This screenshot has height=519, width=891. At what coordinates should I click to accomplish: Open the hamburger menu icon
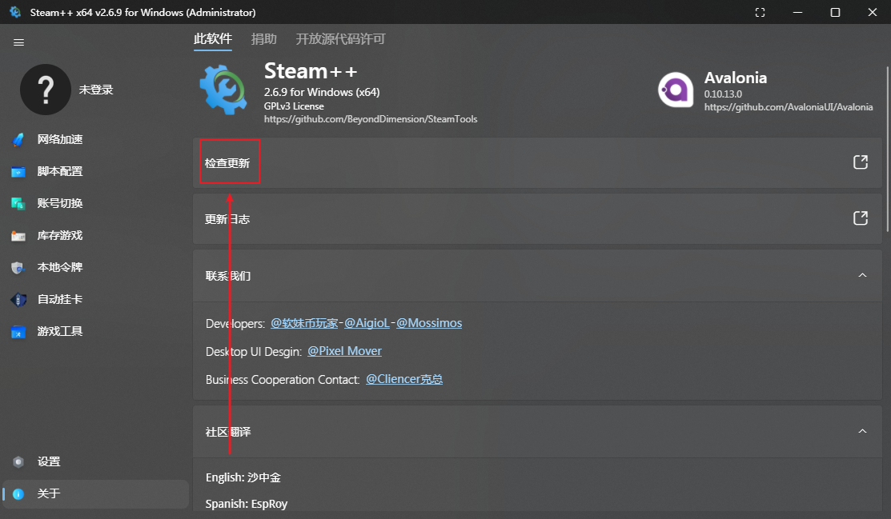point(18,42)
